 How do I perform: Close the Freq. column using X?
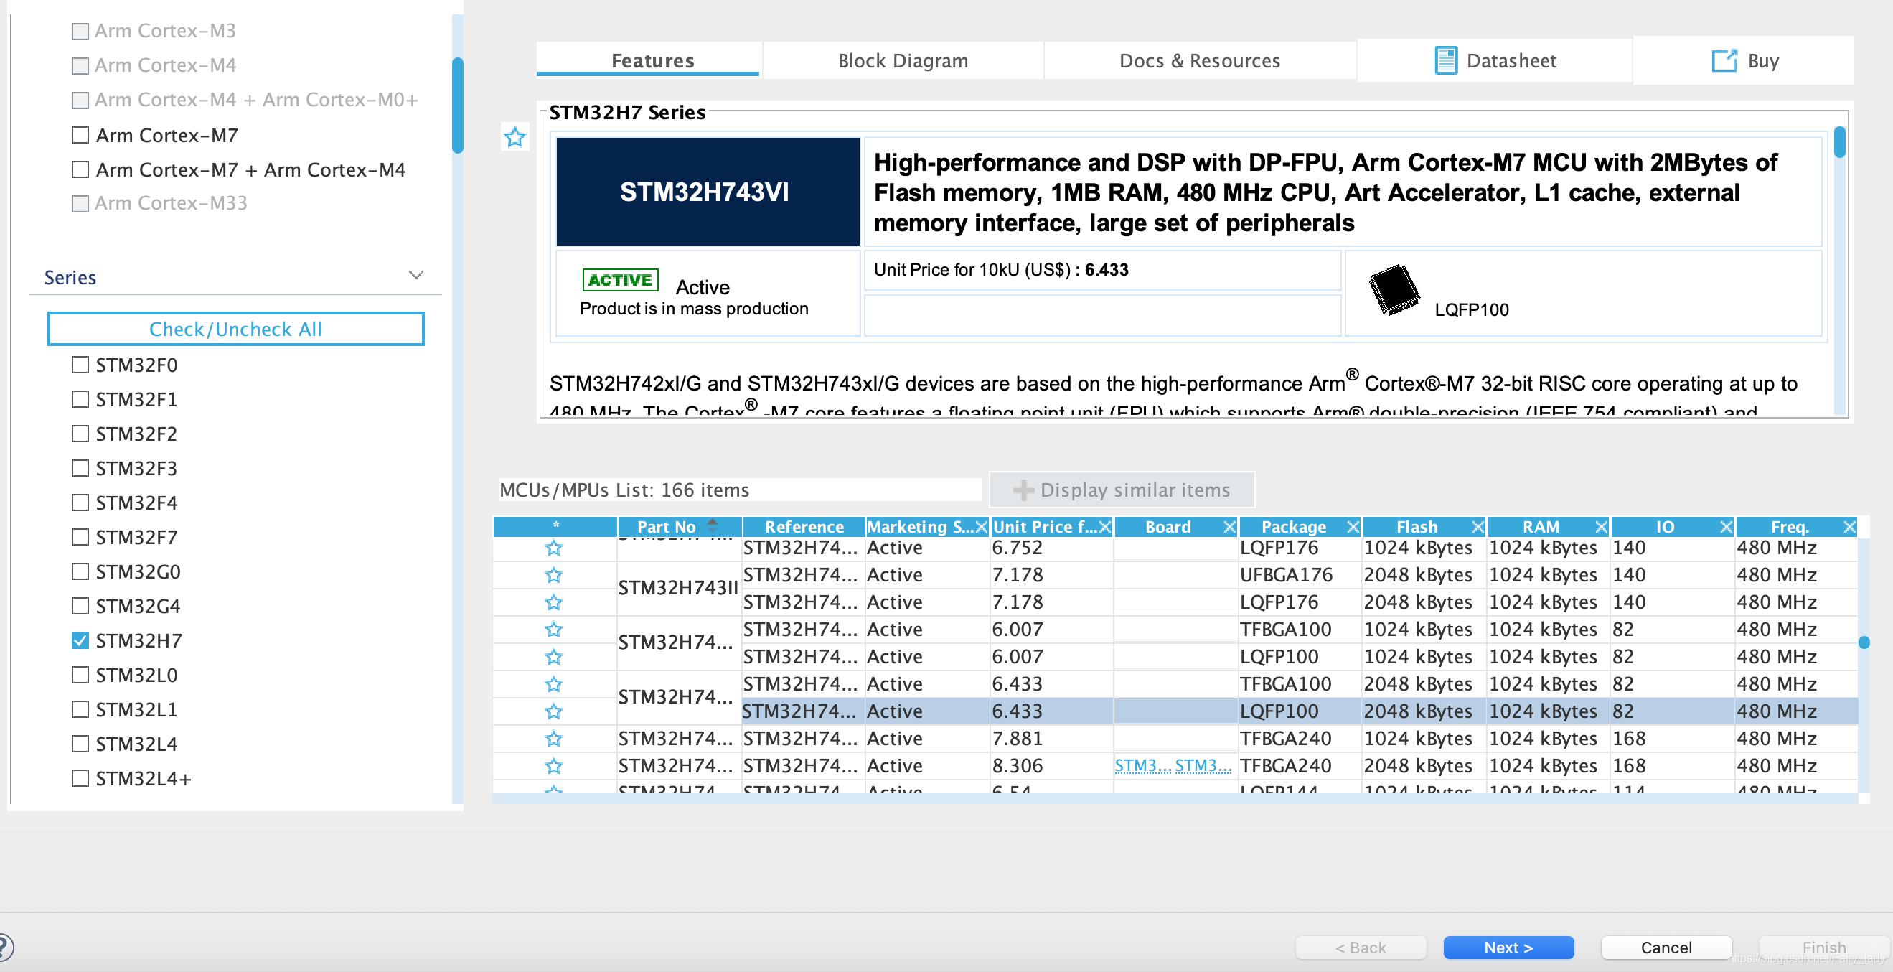[1850, 527]
